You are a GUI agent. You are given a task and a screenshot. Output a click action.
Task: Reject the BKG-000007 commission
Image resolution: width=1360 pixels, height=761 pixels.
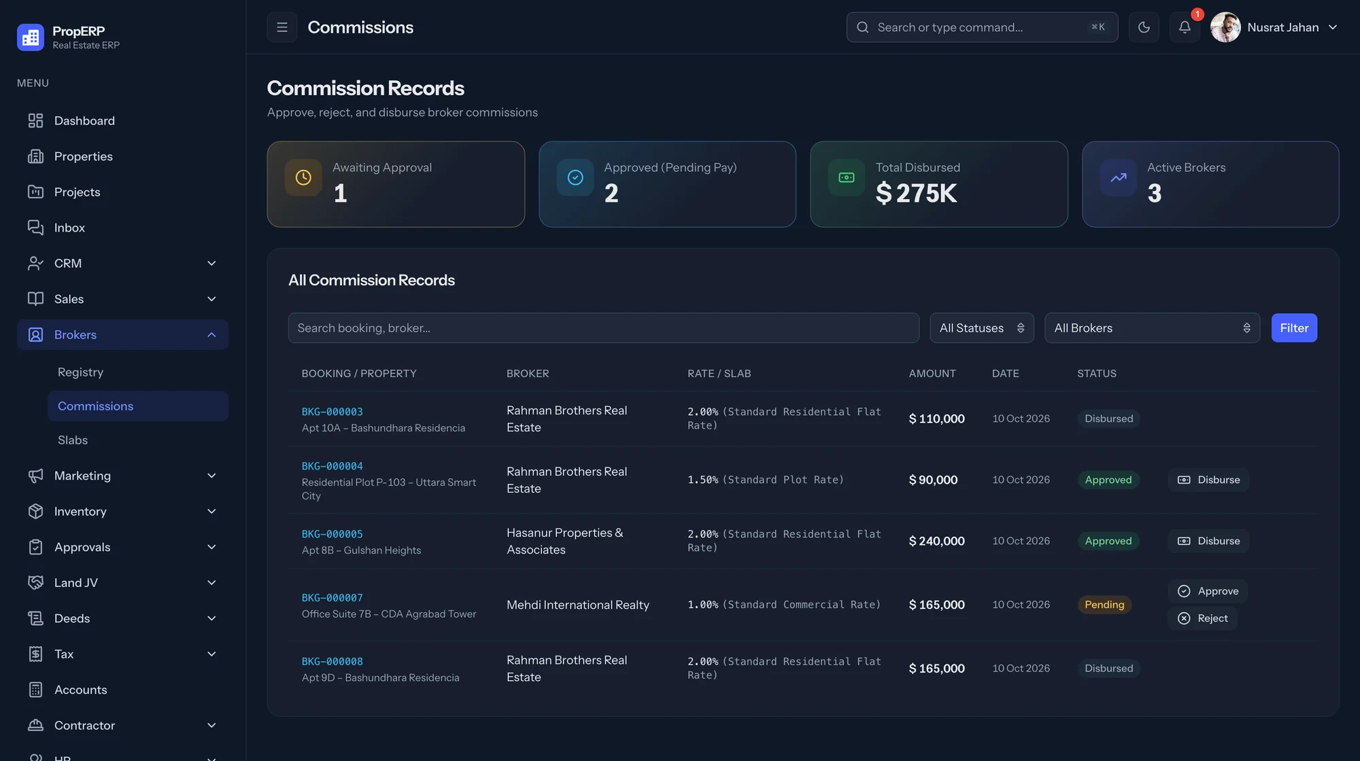click(1202, 618)
